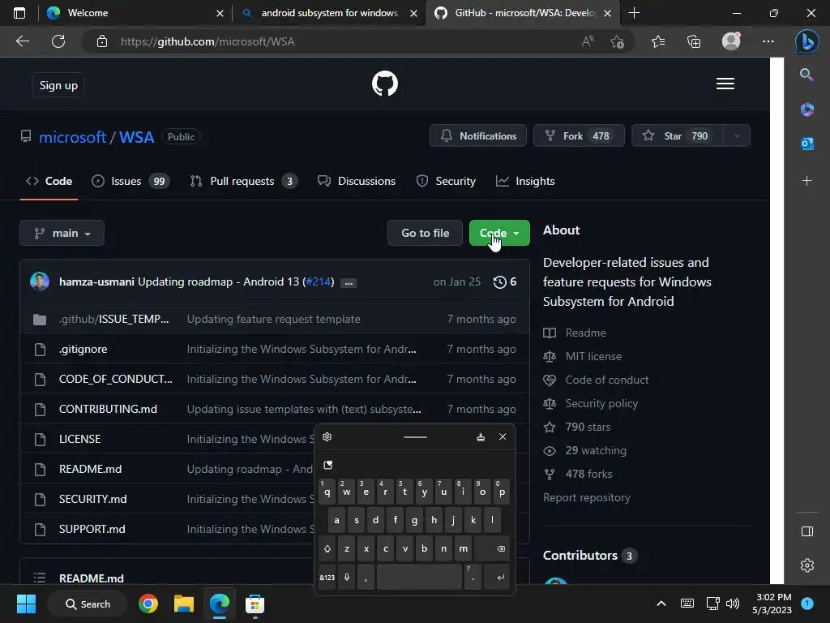Switch to android subsystem search tab
Image resolution: width=830 pixels, height=623 pixels.
tap(329, 13)
